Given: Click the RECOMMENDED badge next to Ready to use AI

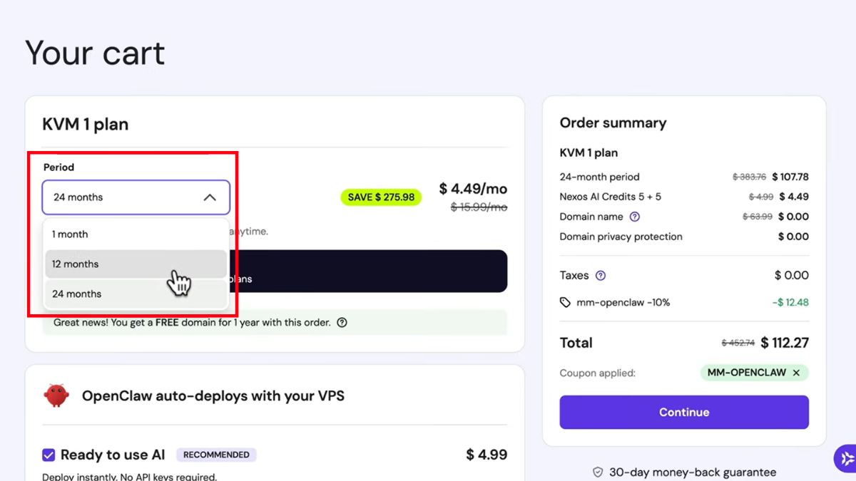Looking at the screenshot, I should (217, 455).
